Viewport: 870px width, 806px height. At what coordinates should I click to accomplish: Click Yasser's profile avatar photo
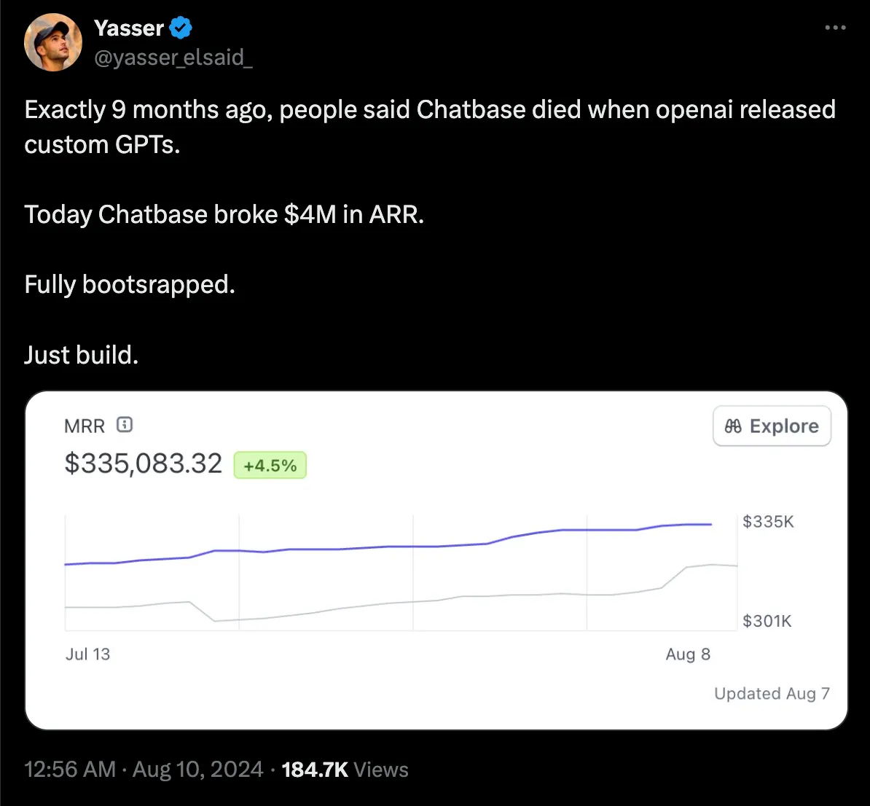(x=53, y=42)
